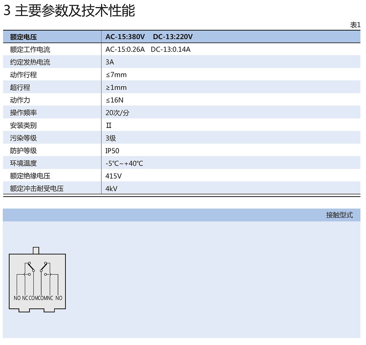Click the 约定发热电流 value 3A
Screen dimensions: 366x345
[x=109, y=62]
